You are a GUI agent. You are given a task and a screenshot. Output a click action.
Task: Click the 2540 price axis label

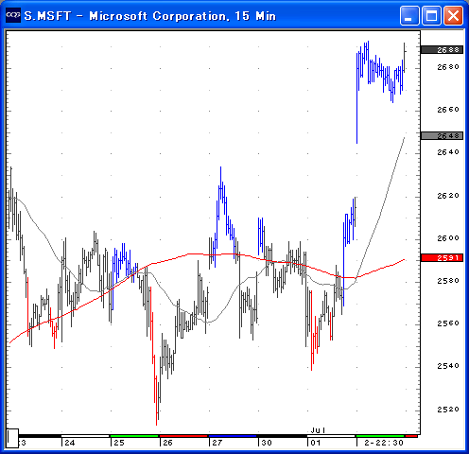(448, 366)
